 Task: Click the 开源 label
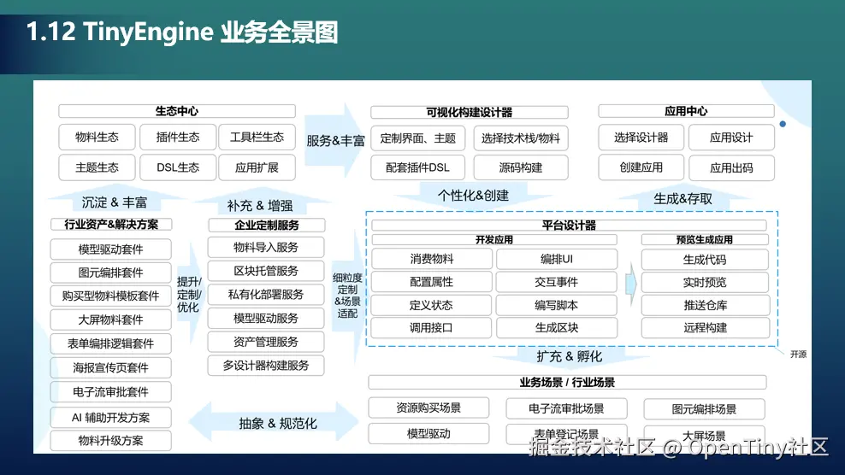click(x=799, y=355)
